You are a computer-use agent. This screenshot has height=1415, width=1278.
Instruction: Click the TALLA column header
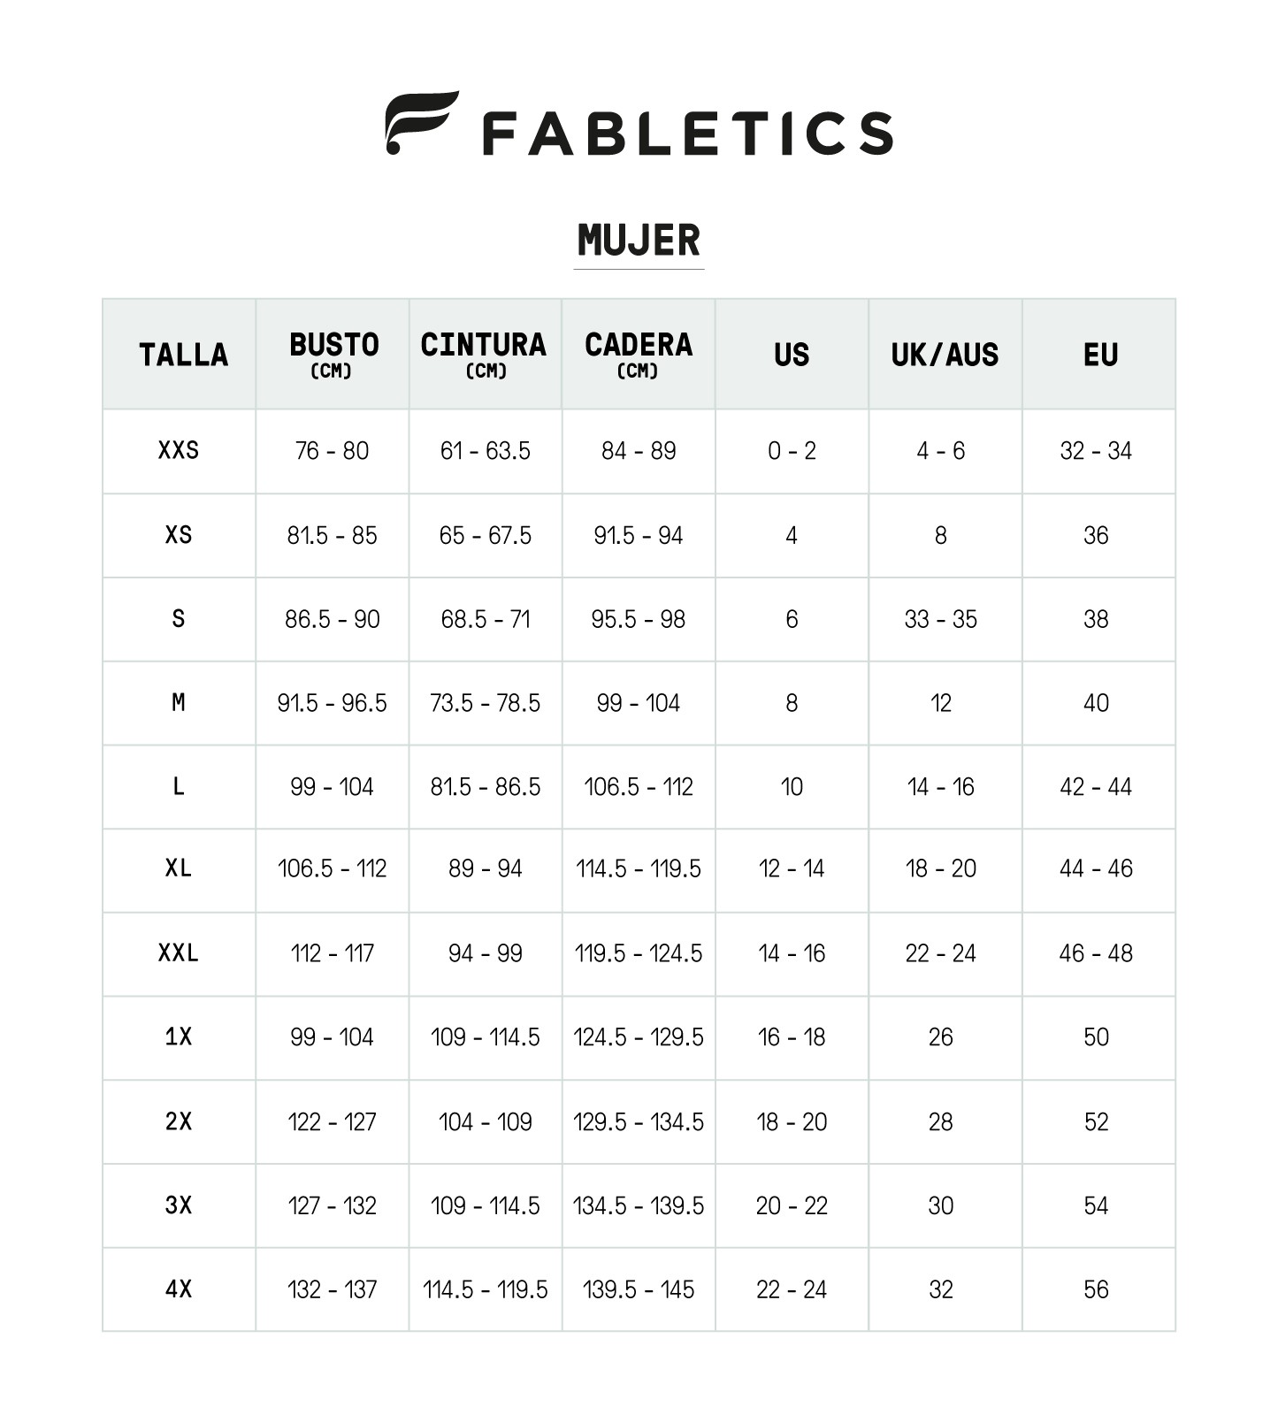click(x=183, y=355)
